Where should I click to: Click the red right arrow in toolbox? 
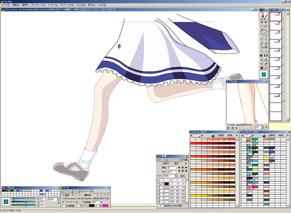(266, 22)
